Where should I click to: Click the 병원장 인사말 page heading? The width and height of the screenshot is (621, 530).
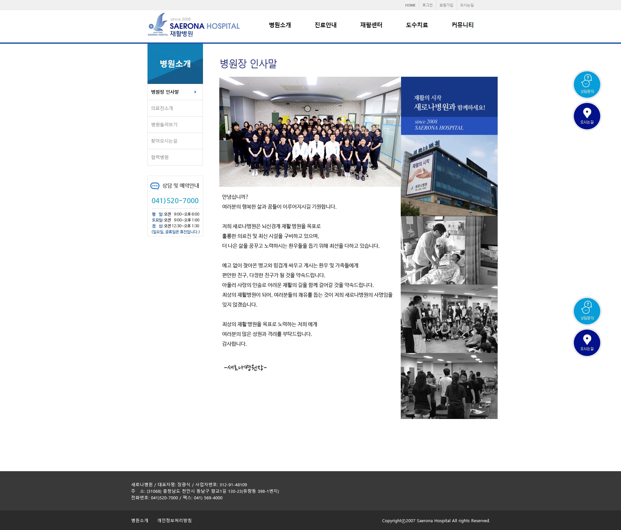tap(248, 63)
